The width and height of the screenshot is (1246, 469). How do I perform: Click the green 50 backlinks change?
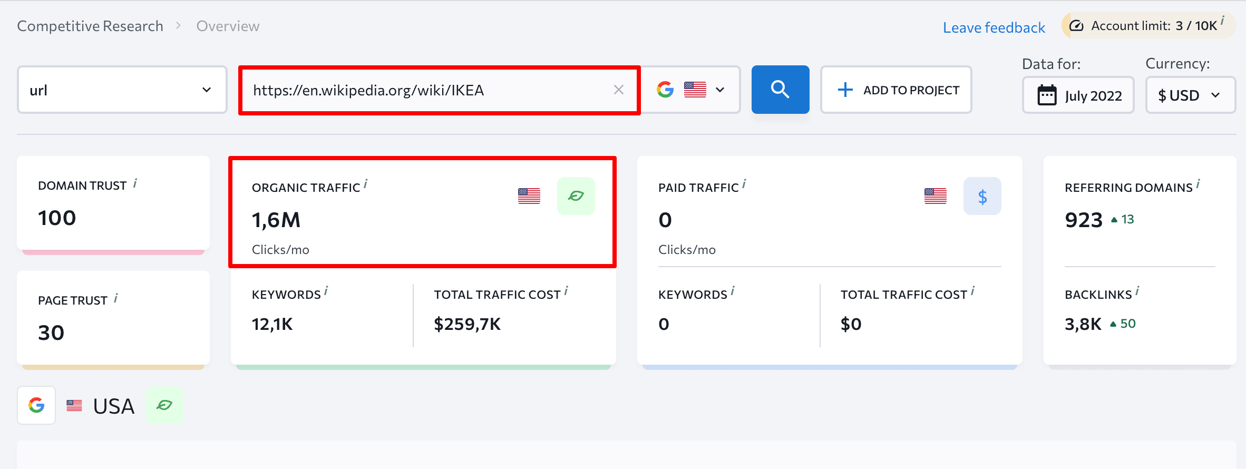1123,324
